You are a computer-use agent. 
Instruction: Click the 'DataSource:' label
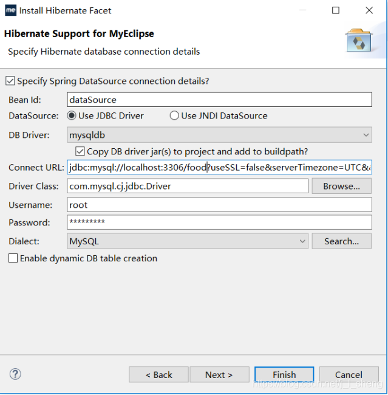[33, 116]
